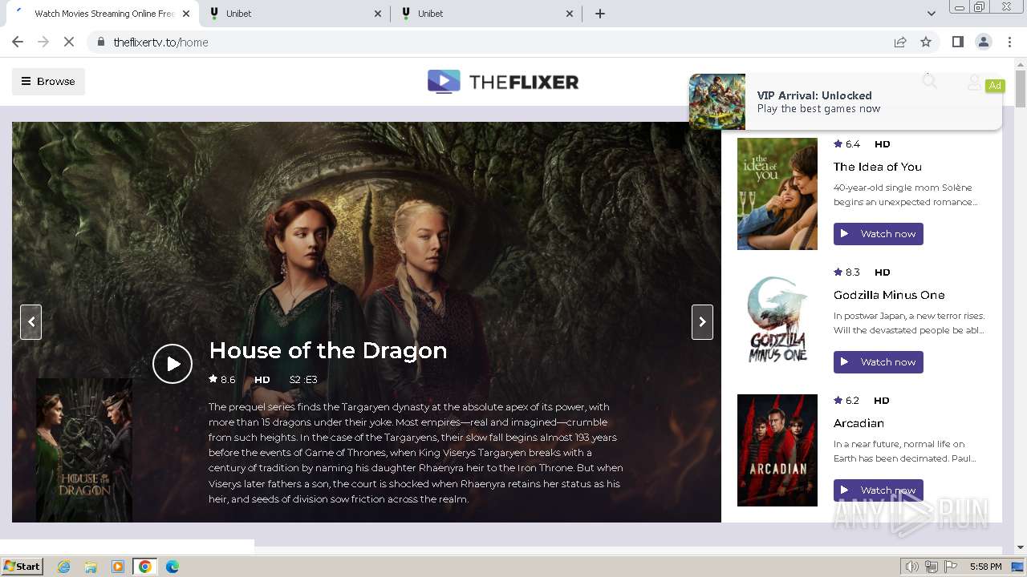This screenshot has height=577, width=1027.
Task: Click the 8.6 star rating
Action: tap(222, 380)
